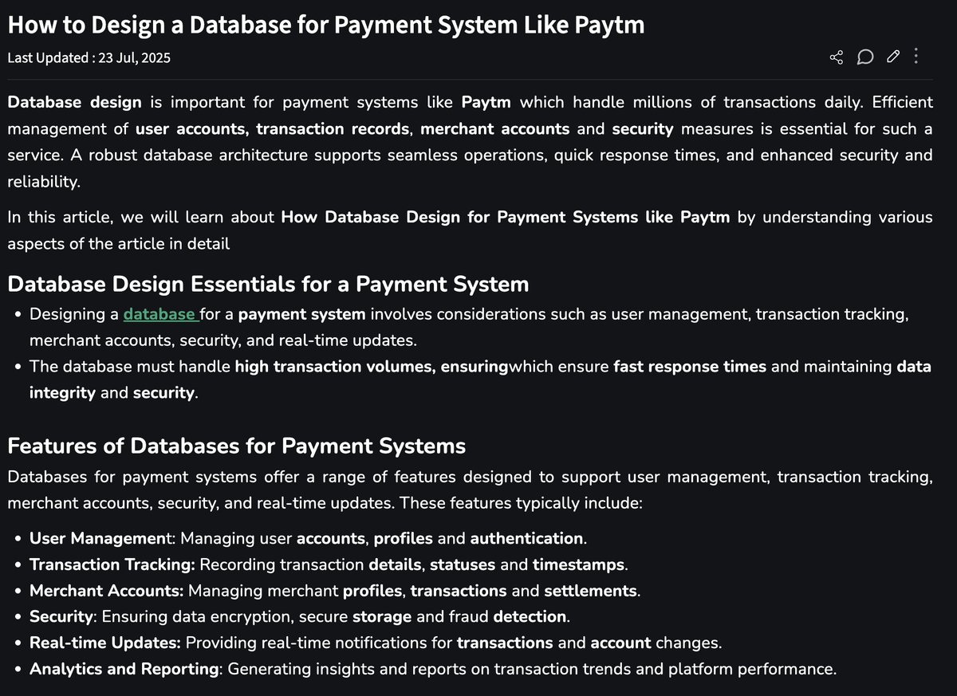This screenshot has height=696, width=957.
Task: Click the article title 'How to Design a Database for Payment System Like Paytm'
Action: (x=326, y=25)
